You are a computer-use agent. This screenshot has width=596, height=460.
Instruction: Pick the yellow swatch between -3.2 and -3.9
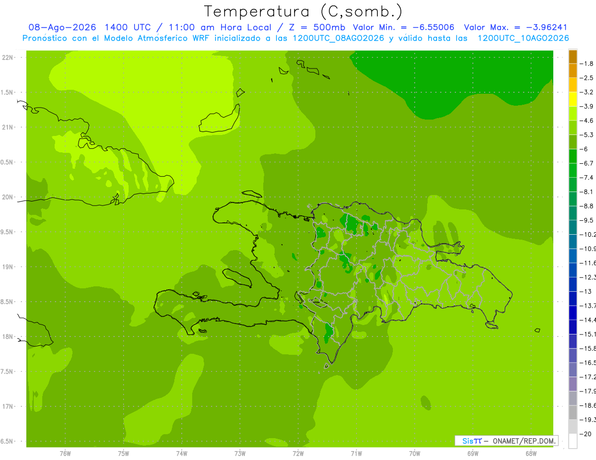tap(573, 99)
